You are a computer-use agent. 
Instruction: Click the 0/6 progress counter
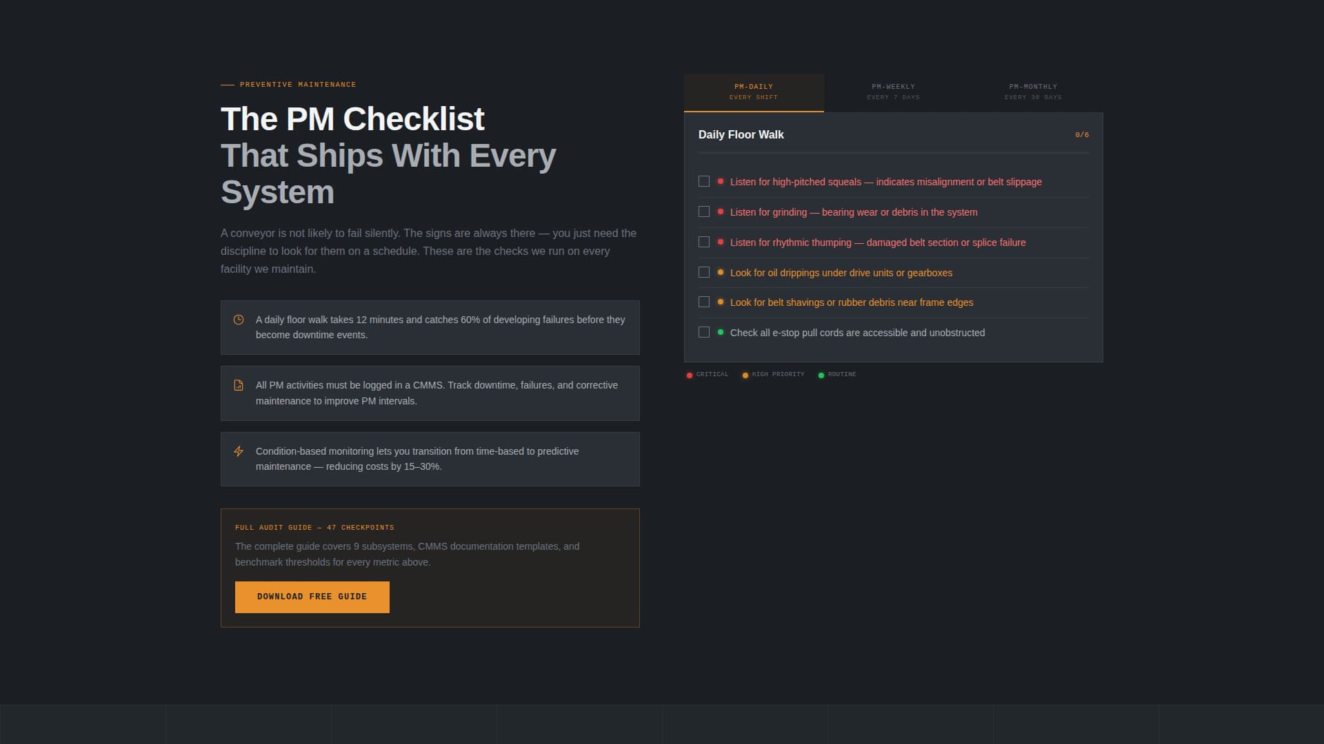[x=1081, y=135]
